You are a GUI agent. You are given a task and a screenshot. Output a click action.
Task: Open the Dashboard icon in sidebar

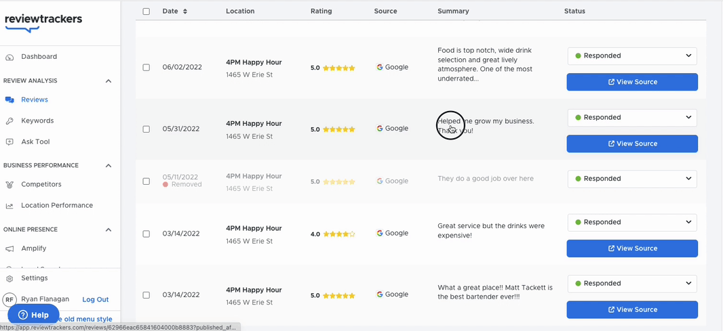tap(9, 57)
